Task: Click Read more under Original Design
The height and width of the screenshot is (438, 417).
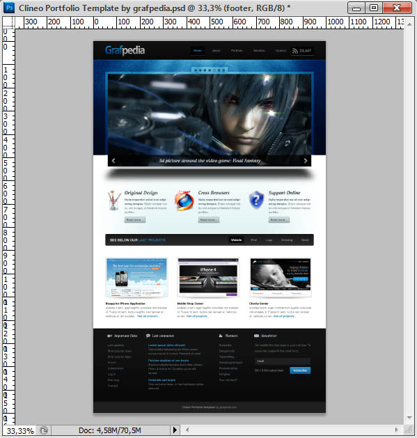Action: coord(134,220)
